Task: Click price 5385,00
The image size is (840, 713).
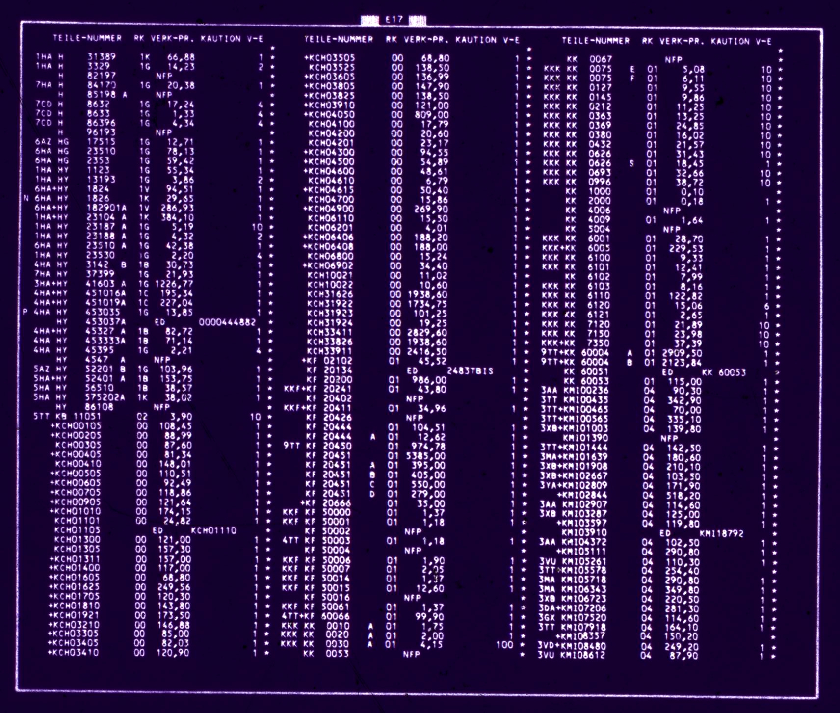Action: tap(426, 456)
